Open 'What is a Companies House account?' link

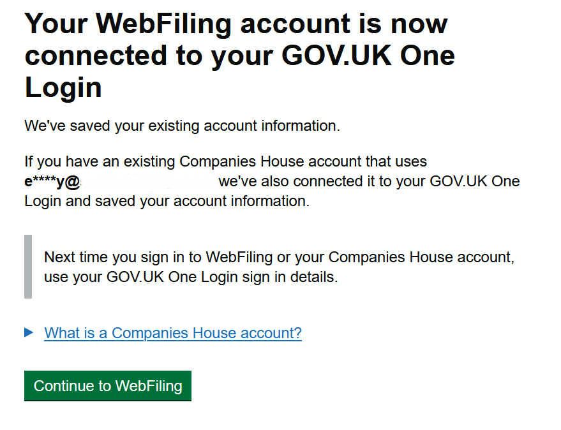tap(172, 333)
